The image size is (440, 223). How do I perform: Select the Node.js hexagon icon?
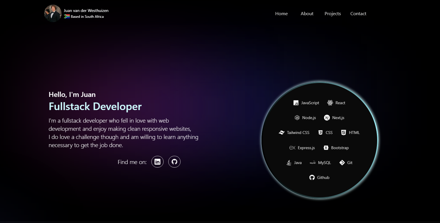297,118
